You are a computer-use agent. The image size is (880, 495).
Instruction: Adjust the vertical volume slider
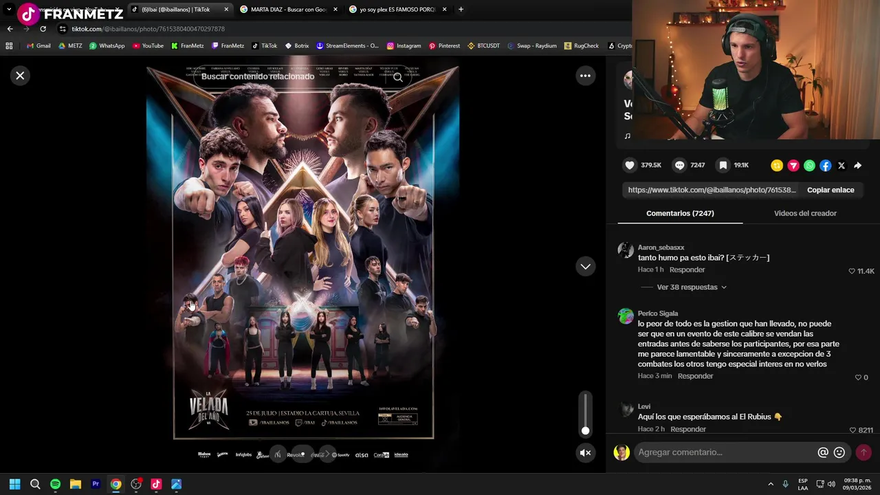click(x=585, y=413)
